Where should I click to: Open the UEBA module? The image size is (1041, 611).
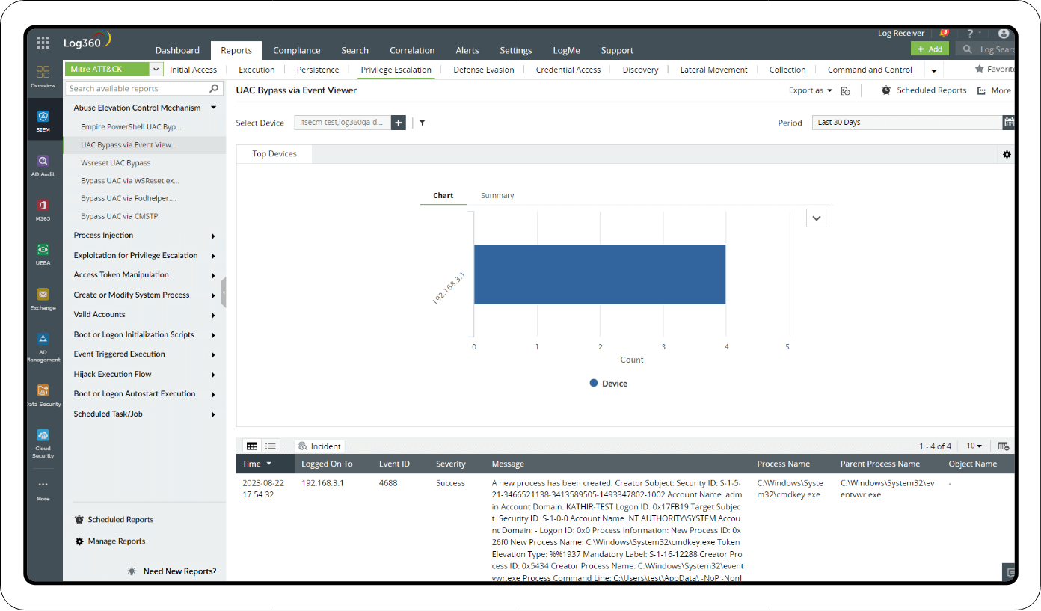click(x=43, y=254)
